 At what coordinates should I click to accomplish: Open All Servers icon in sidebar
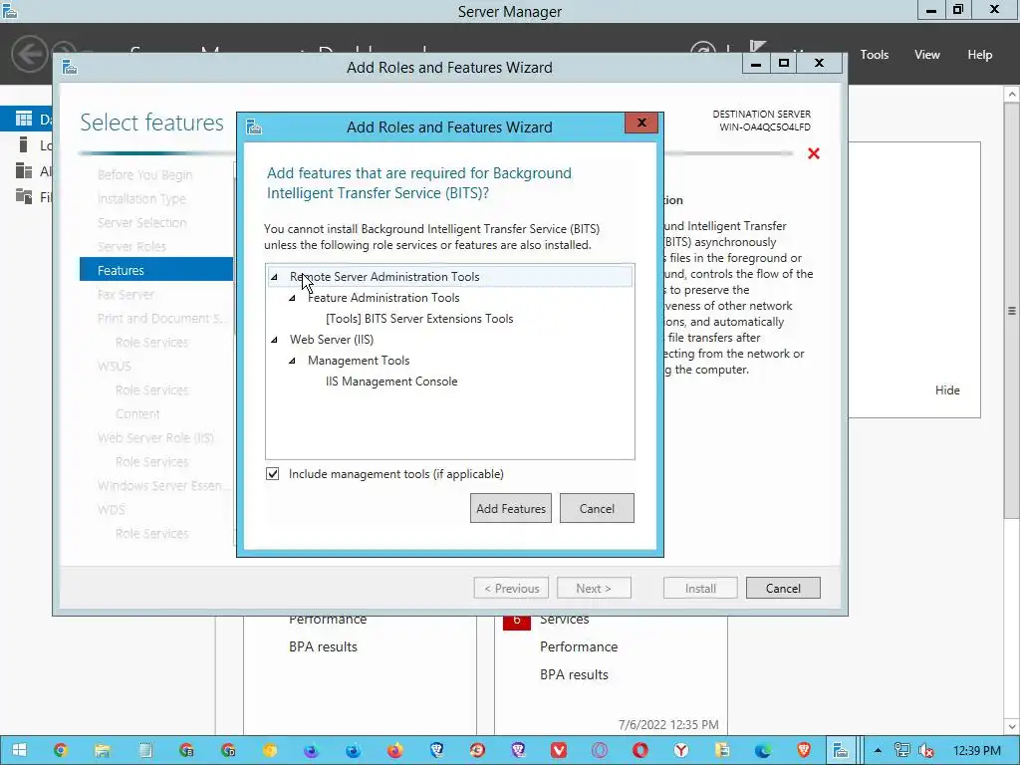click(24, 170)
